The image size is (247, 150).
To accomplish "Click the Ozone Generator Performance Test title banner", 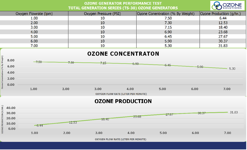I will pos(123,5).
